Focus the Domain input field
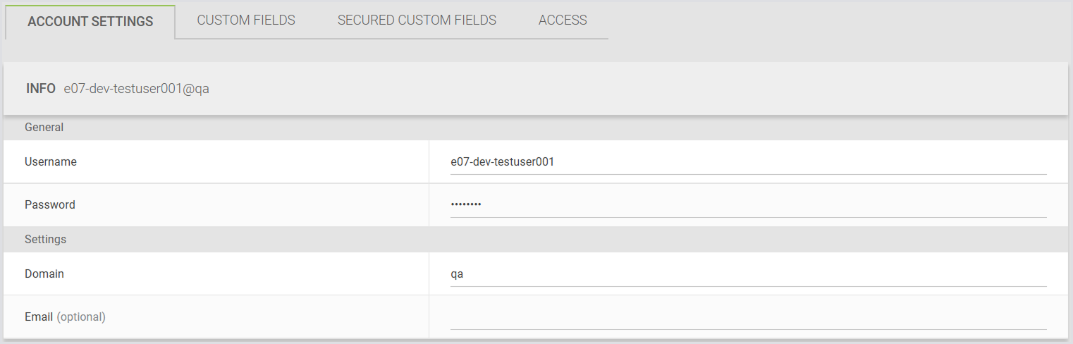 pyautogui.click(x=747, y=274)
